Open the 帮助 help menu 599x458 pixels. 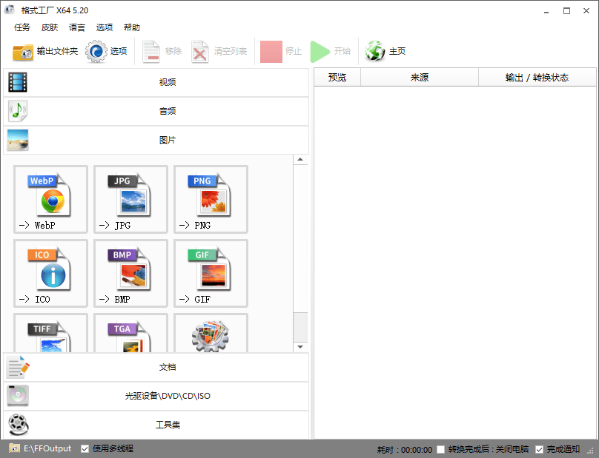pos(132,27)
